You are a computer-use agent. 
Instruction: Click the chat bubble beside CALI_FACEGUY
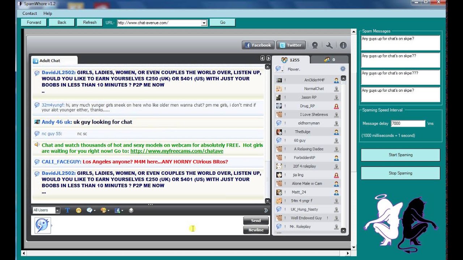[x=37, y=162]
